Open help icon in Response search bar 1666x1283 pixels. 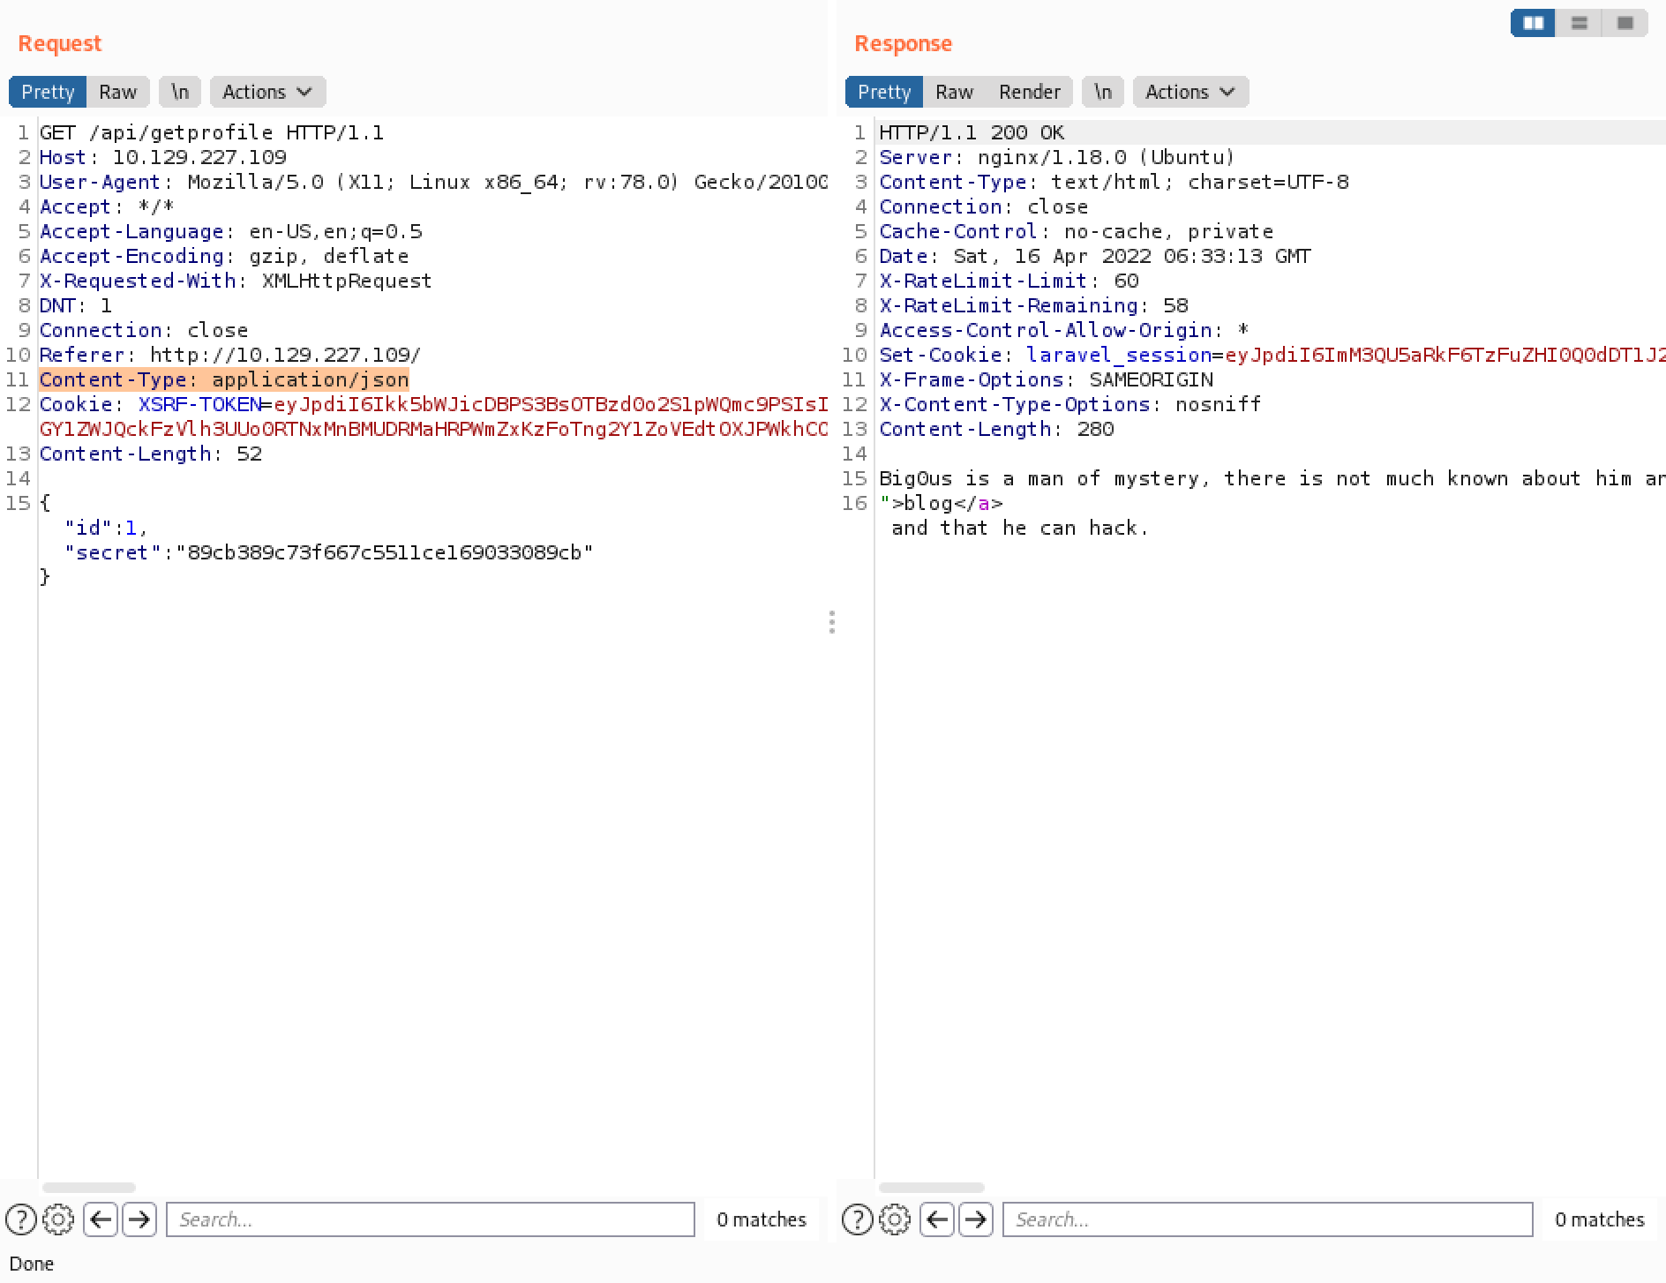click(x=858, y=1219)
